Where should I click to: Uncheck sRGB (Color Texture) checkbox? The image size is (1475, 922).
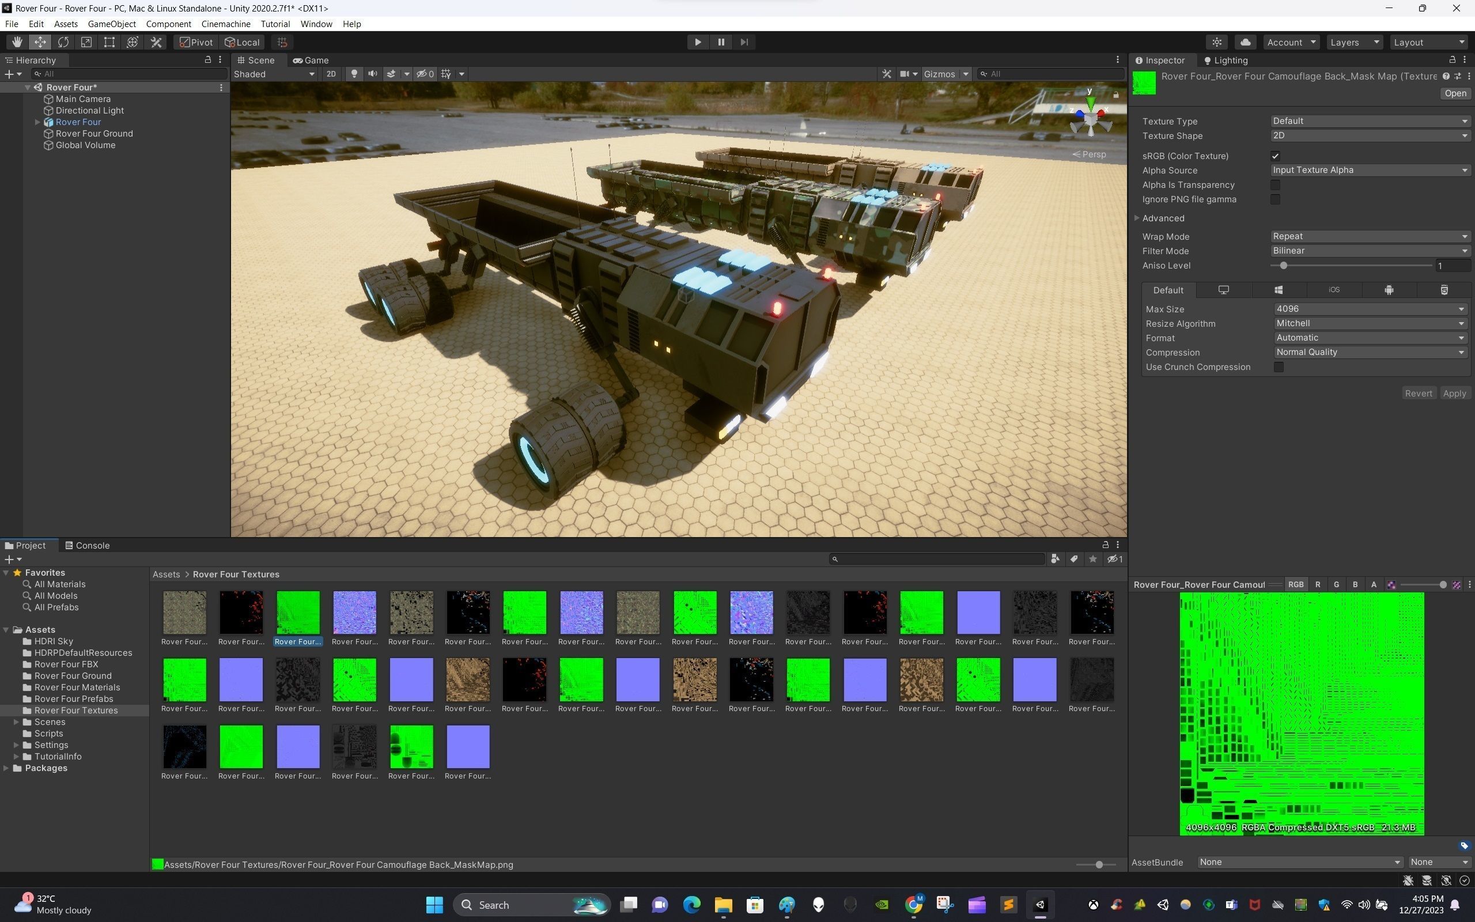click(1275, 156)
